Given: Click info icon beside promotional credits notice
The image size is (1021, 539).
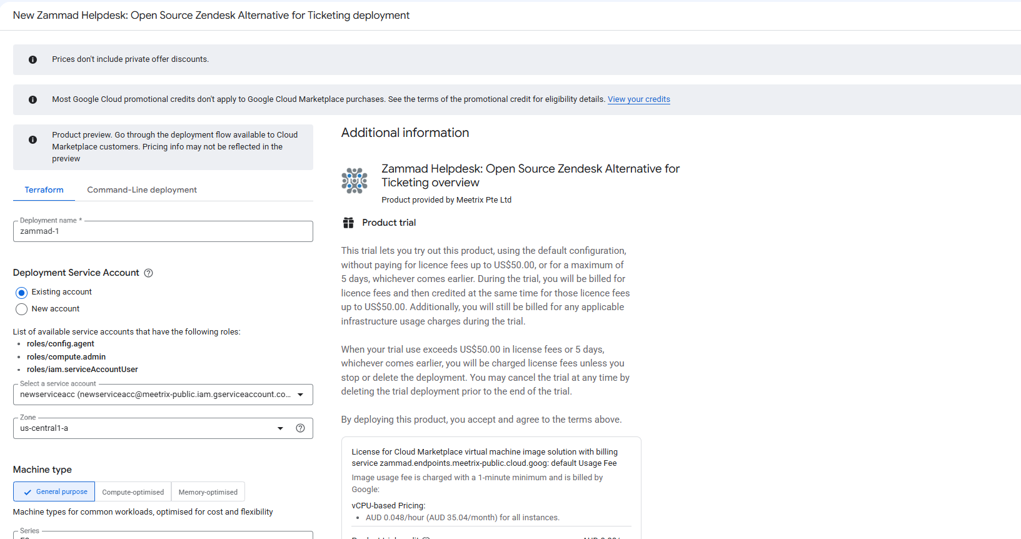Looking at the screenshot, I should click(x=33, y=99).
